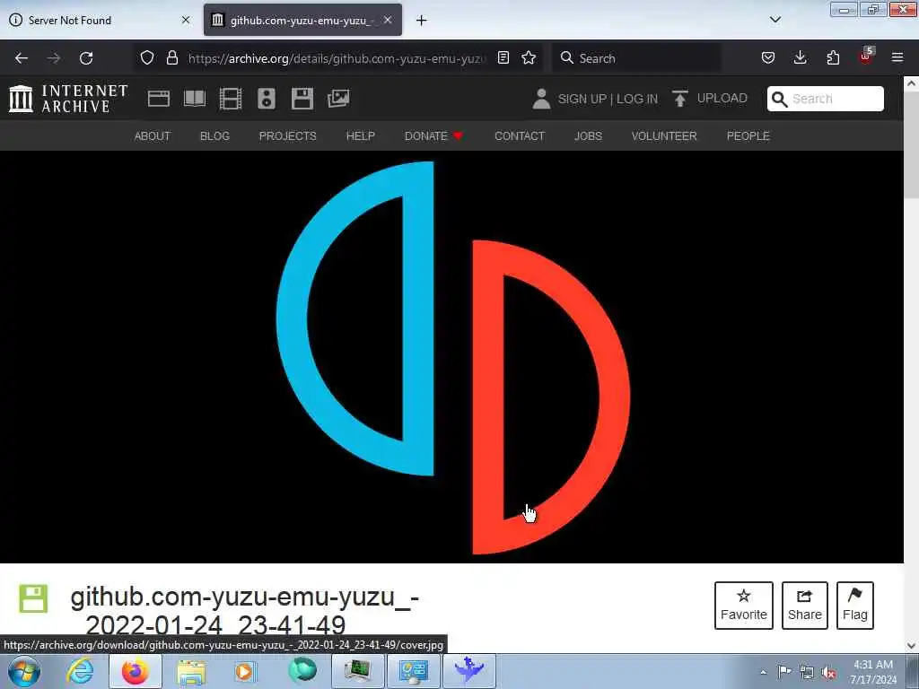Screen dimensions: 919x689
Task: Open a new browser tab
Action: 422,21
